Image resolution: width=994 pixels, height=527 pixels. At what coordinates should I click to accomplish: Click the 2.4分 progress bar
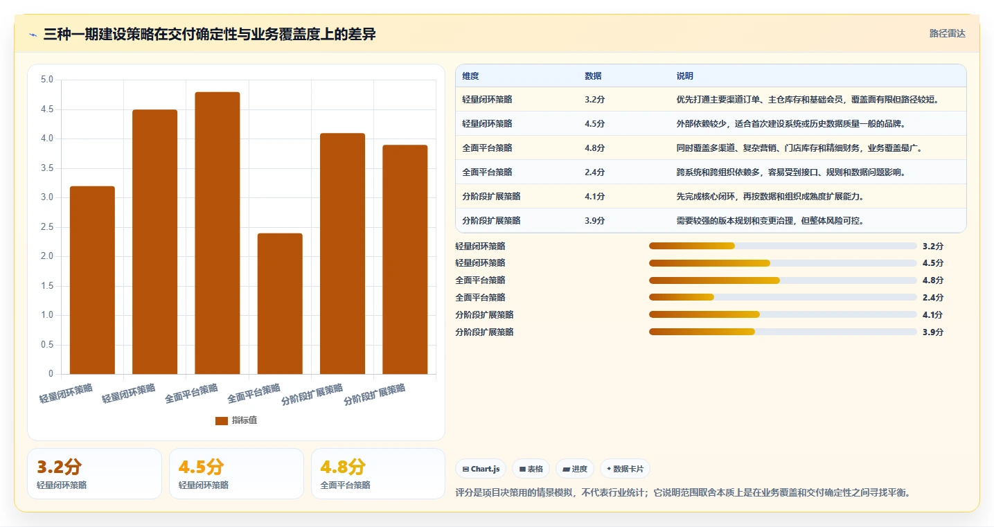pyautogui.click(x=783, y=298)
